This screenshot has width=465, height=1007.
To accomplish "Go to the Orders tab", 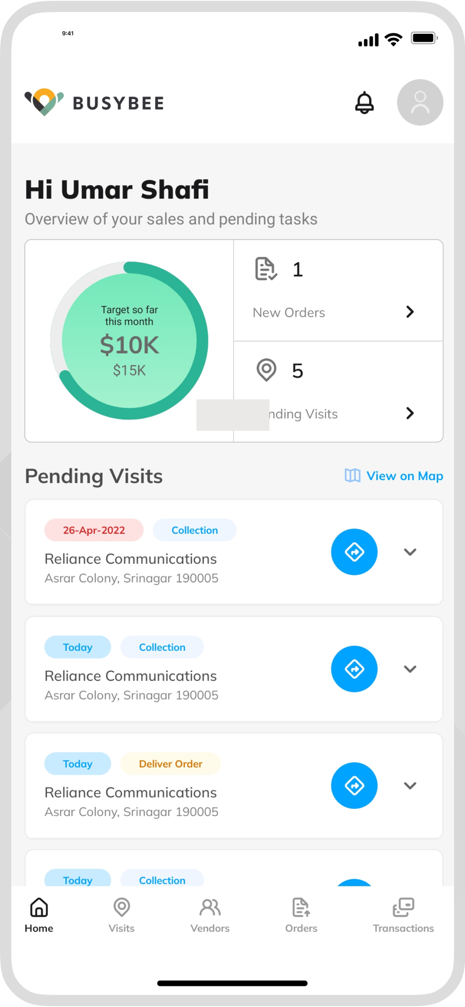I will click(x=301, y=915).
